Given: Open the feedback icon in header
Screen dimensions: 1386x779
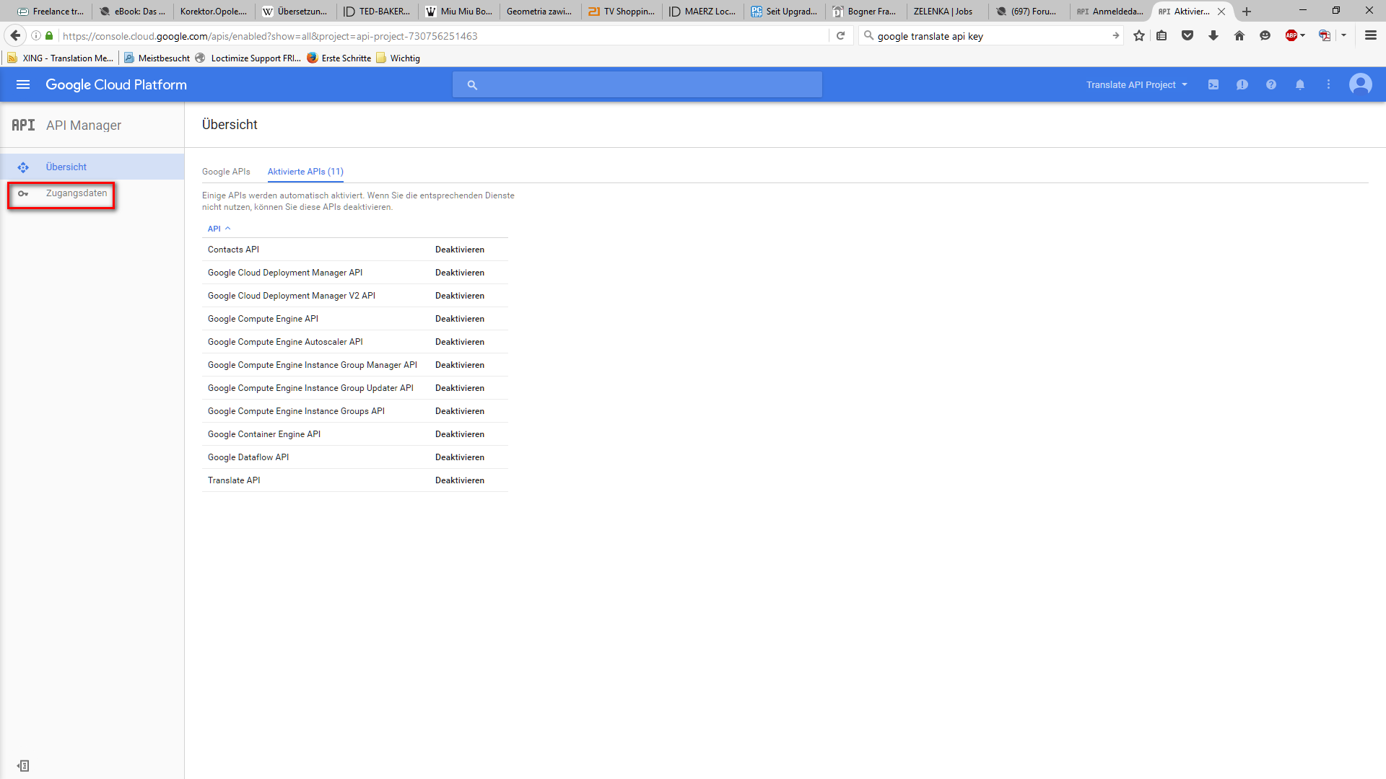Looking at the screenshot, I should point(1242,85).
